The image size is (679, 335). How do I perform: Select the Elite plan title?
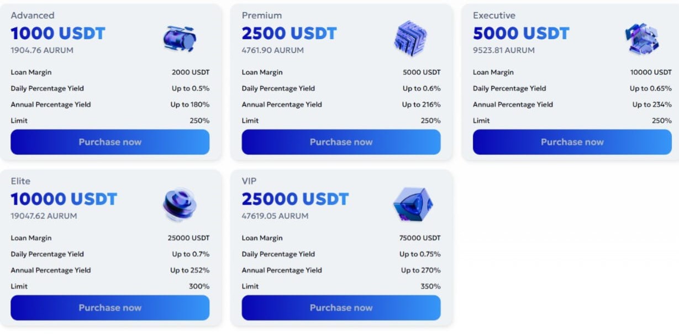point(20,181)
